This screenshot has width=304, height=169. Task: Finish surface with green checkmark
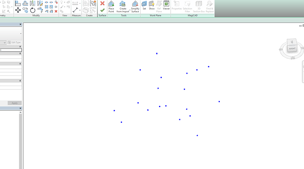(x=102, y=10)
